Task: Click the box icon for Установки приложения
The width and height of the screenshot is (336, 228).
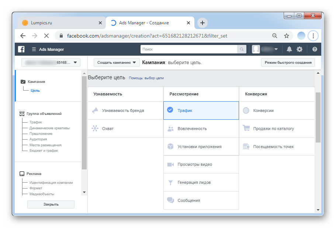Action: point(170,147)
